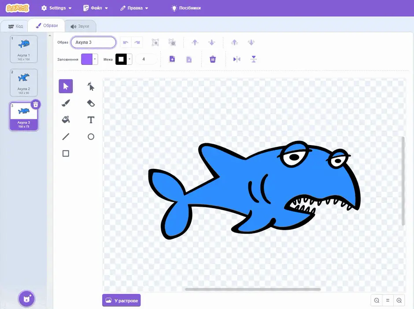Pick the Rectangle tool
The image size is (414, 309).
pyautogui.click(x=66, y=153)
